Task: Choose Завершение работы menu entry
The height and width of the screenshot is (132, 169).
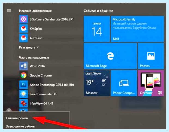Action: point(21,126)
